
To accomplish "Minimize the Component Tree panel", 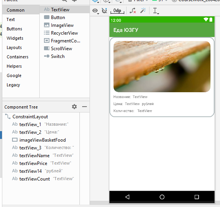I will click(84, 107).
